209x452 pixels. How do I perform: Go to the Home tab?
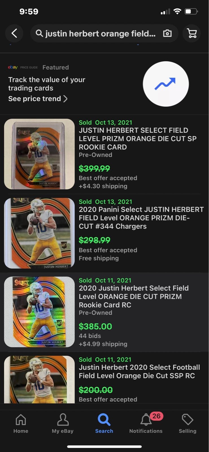point(21,423)
